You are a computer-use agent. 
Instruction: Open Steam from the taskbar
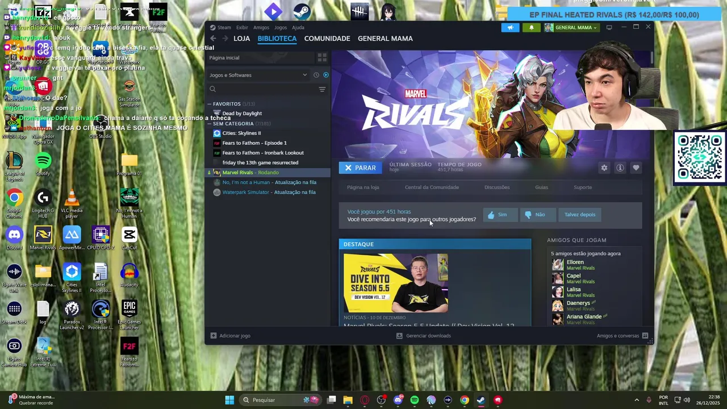pos(481,400)
